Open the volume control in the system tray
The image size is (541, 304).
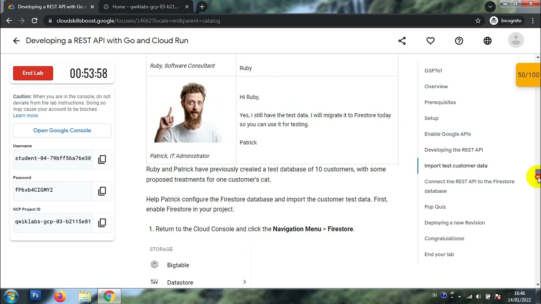coord(478,296)
